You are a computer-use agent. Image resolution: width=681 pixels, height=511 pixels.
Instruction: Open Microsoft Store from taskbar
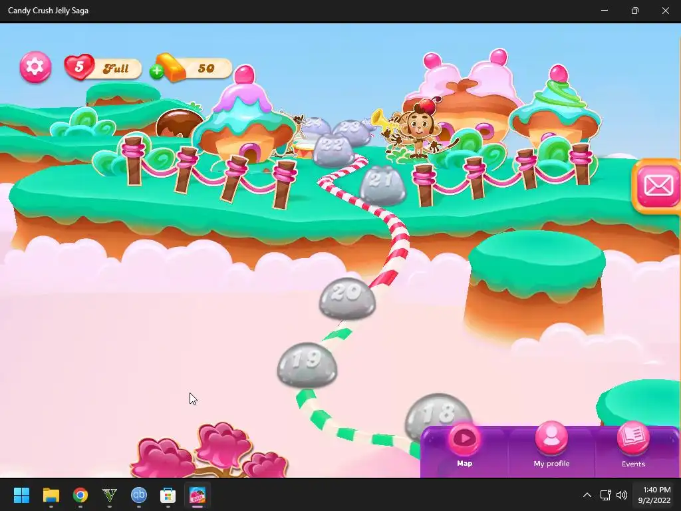168,495
